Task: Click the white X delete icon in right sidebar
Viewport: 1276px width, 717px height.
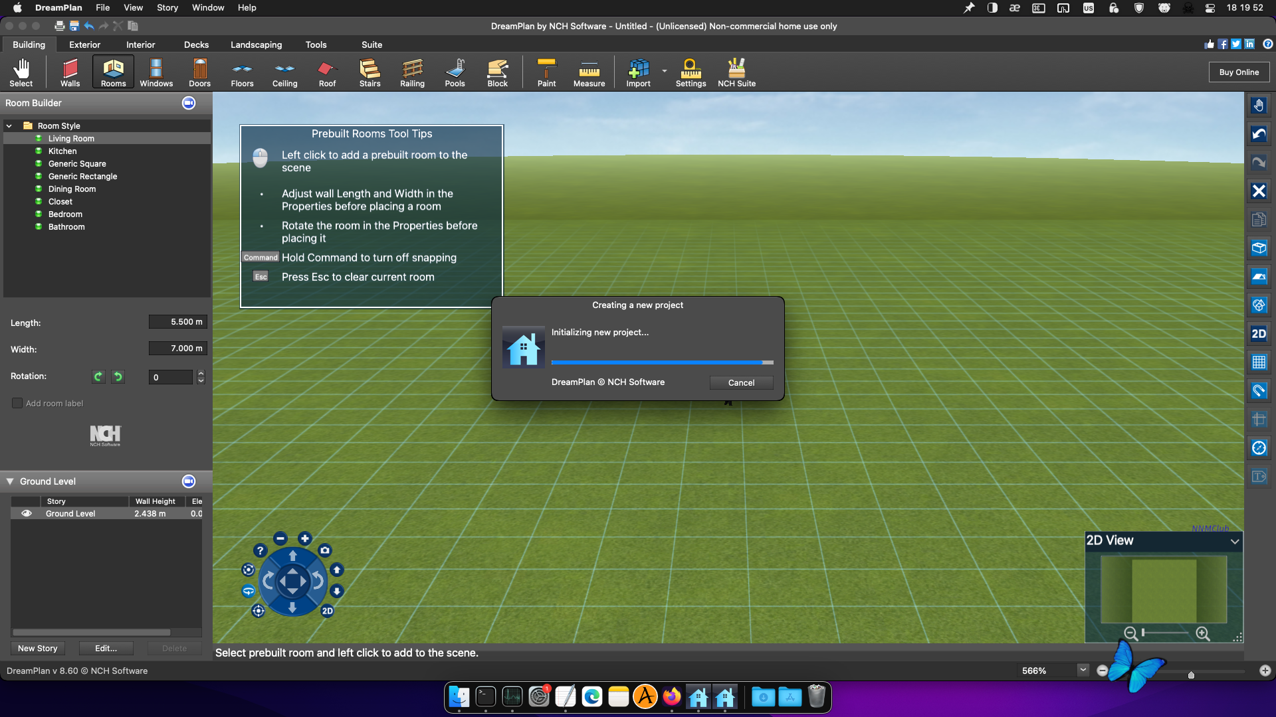Action: pyautogui.click(x=1259, y=191)
